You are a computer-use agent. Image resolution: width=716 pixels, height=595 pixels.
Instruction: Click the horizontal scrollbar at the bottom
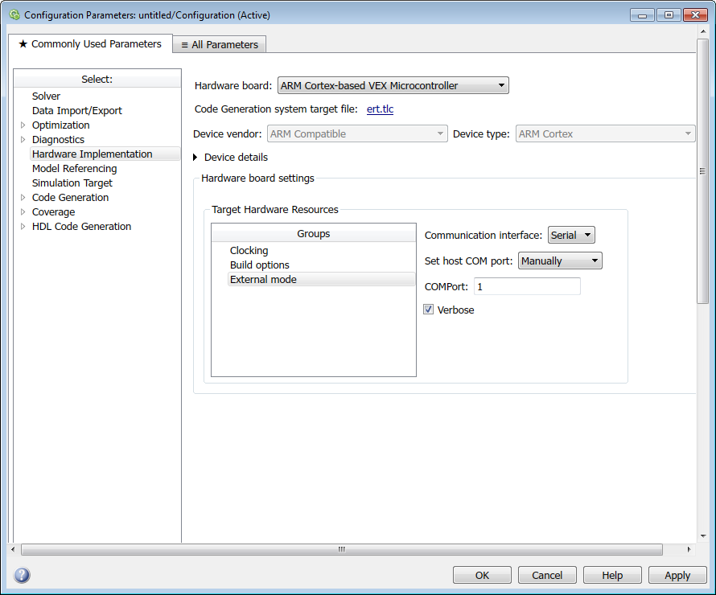pos(341,549)
